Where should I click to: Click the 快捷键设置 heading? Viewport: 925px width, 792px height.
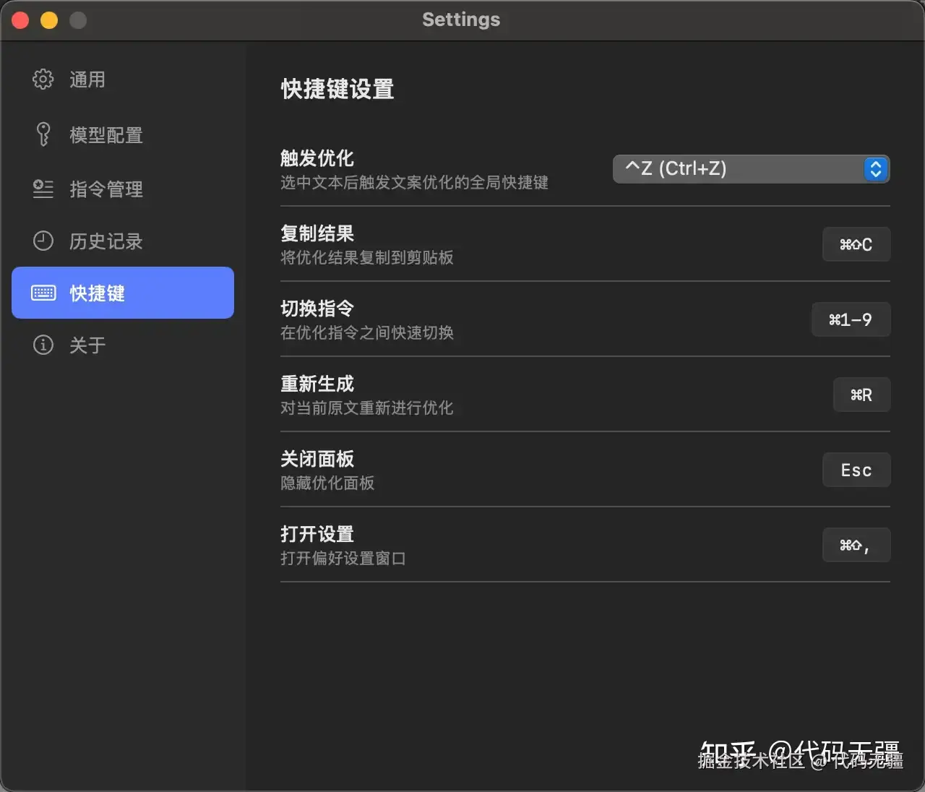[x=337, y=89]
